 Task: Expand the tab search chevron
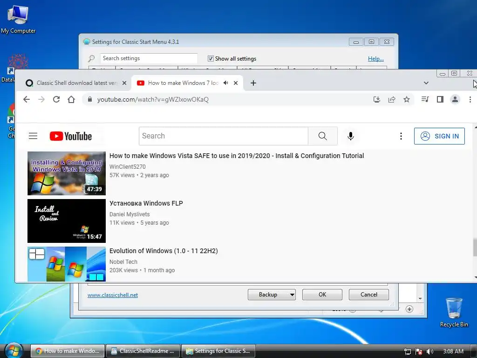pos(426,83)
